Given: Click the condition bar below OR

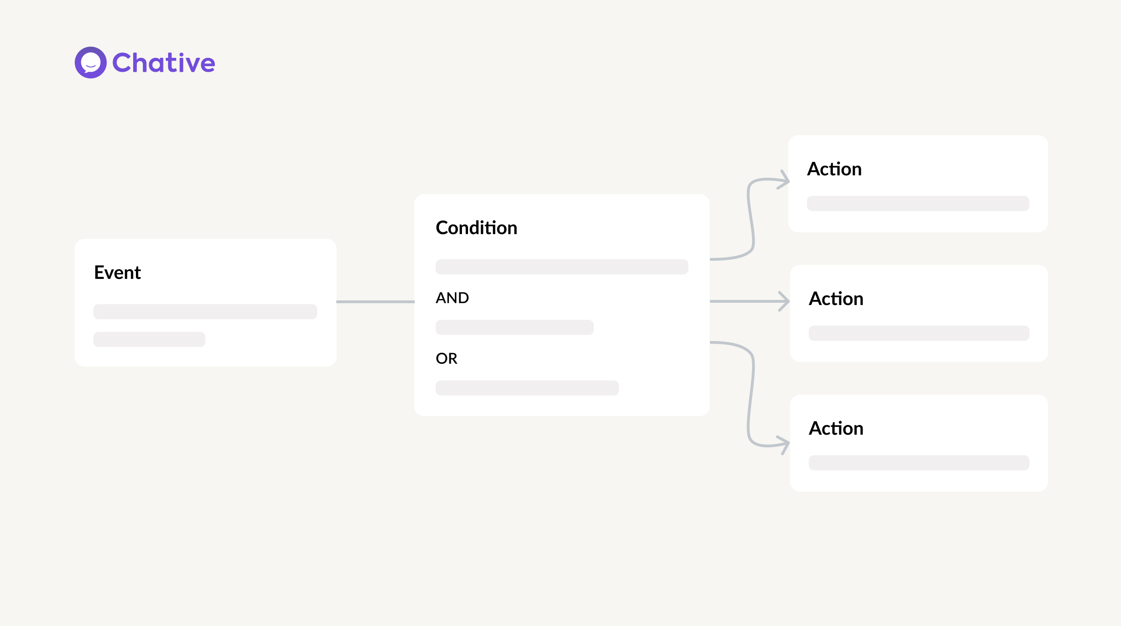Looking at the screenshot, I should click(527, 388).
